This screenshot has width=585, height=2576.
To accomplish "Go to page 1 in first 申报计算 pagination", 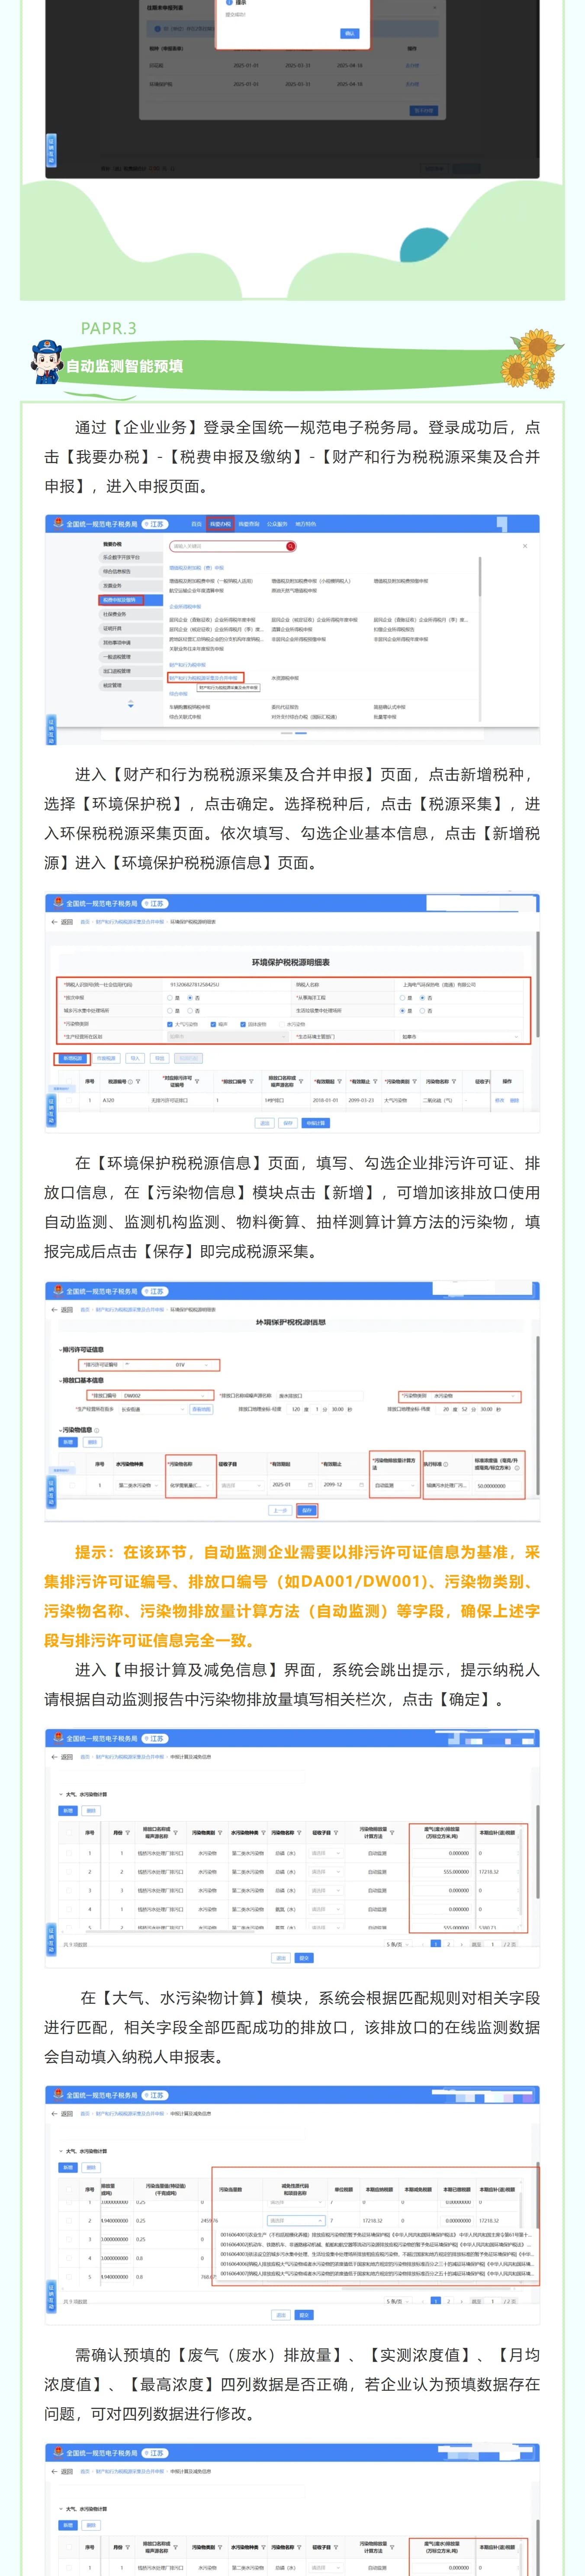I will pos(436,1944).
